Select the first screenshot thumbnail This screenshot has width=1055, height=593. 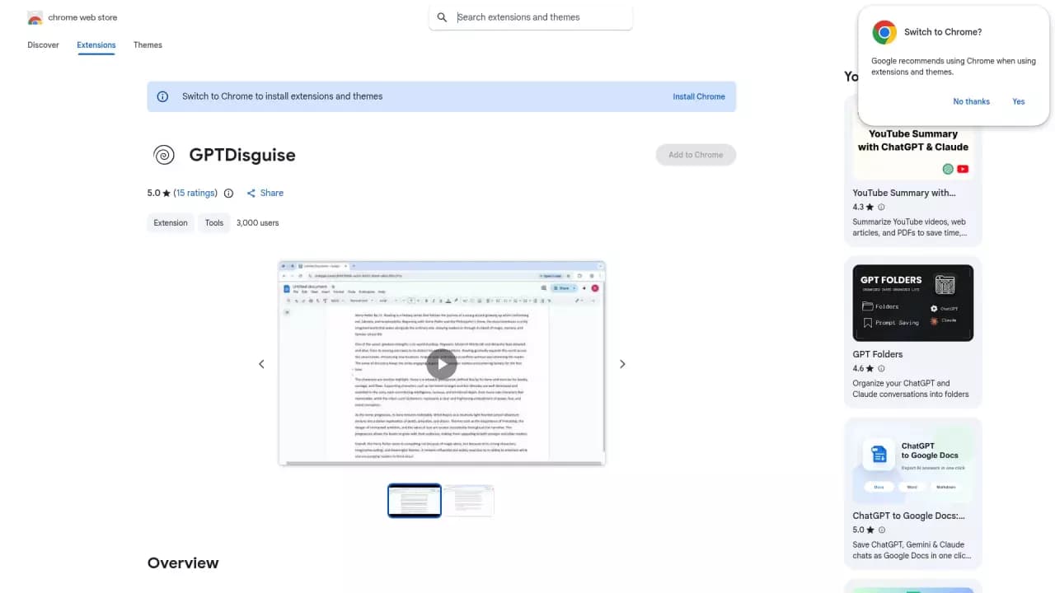tap(415, 501)
